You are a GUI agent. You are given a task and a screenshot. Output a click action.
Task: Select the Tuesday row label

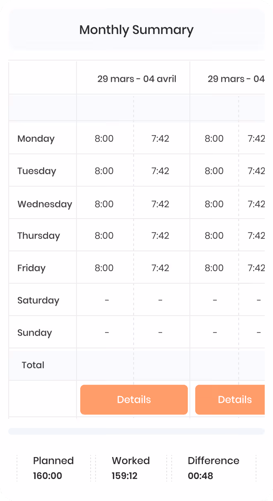click(x=37, y=171)
